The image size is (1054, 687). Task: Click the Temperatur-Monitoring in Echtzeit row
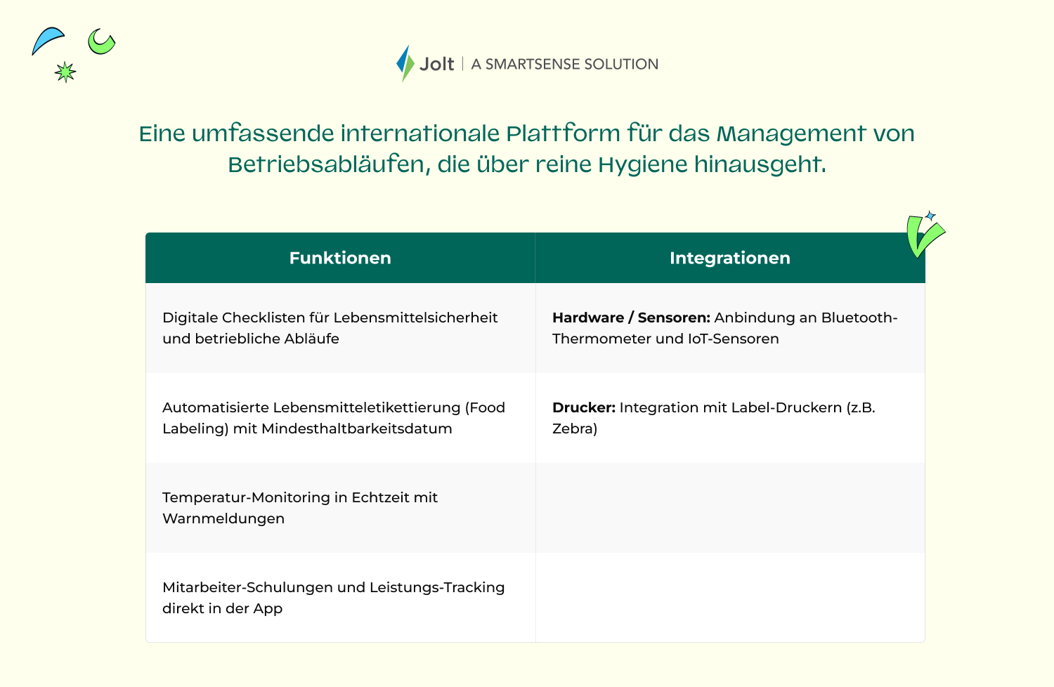[x=299, y=508]
